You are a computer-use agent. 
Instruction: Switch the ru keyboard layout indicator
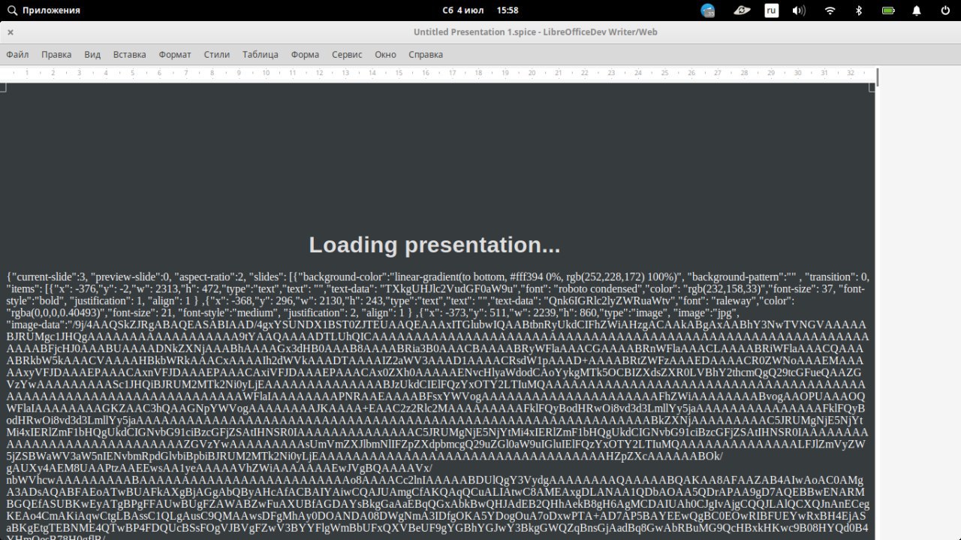pyautogui.click(x=771, y=11)
